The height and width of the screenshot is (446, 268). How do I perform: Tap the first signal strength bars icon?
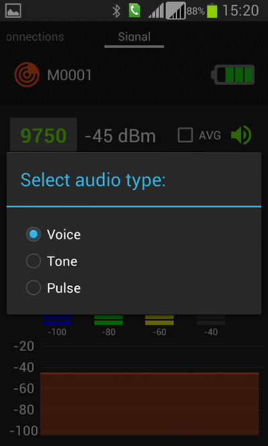click(155, 11)
